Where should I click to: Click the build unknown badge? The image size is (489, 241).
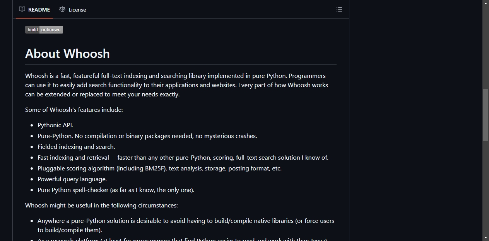point(44,30)
